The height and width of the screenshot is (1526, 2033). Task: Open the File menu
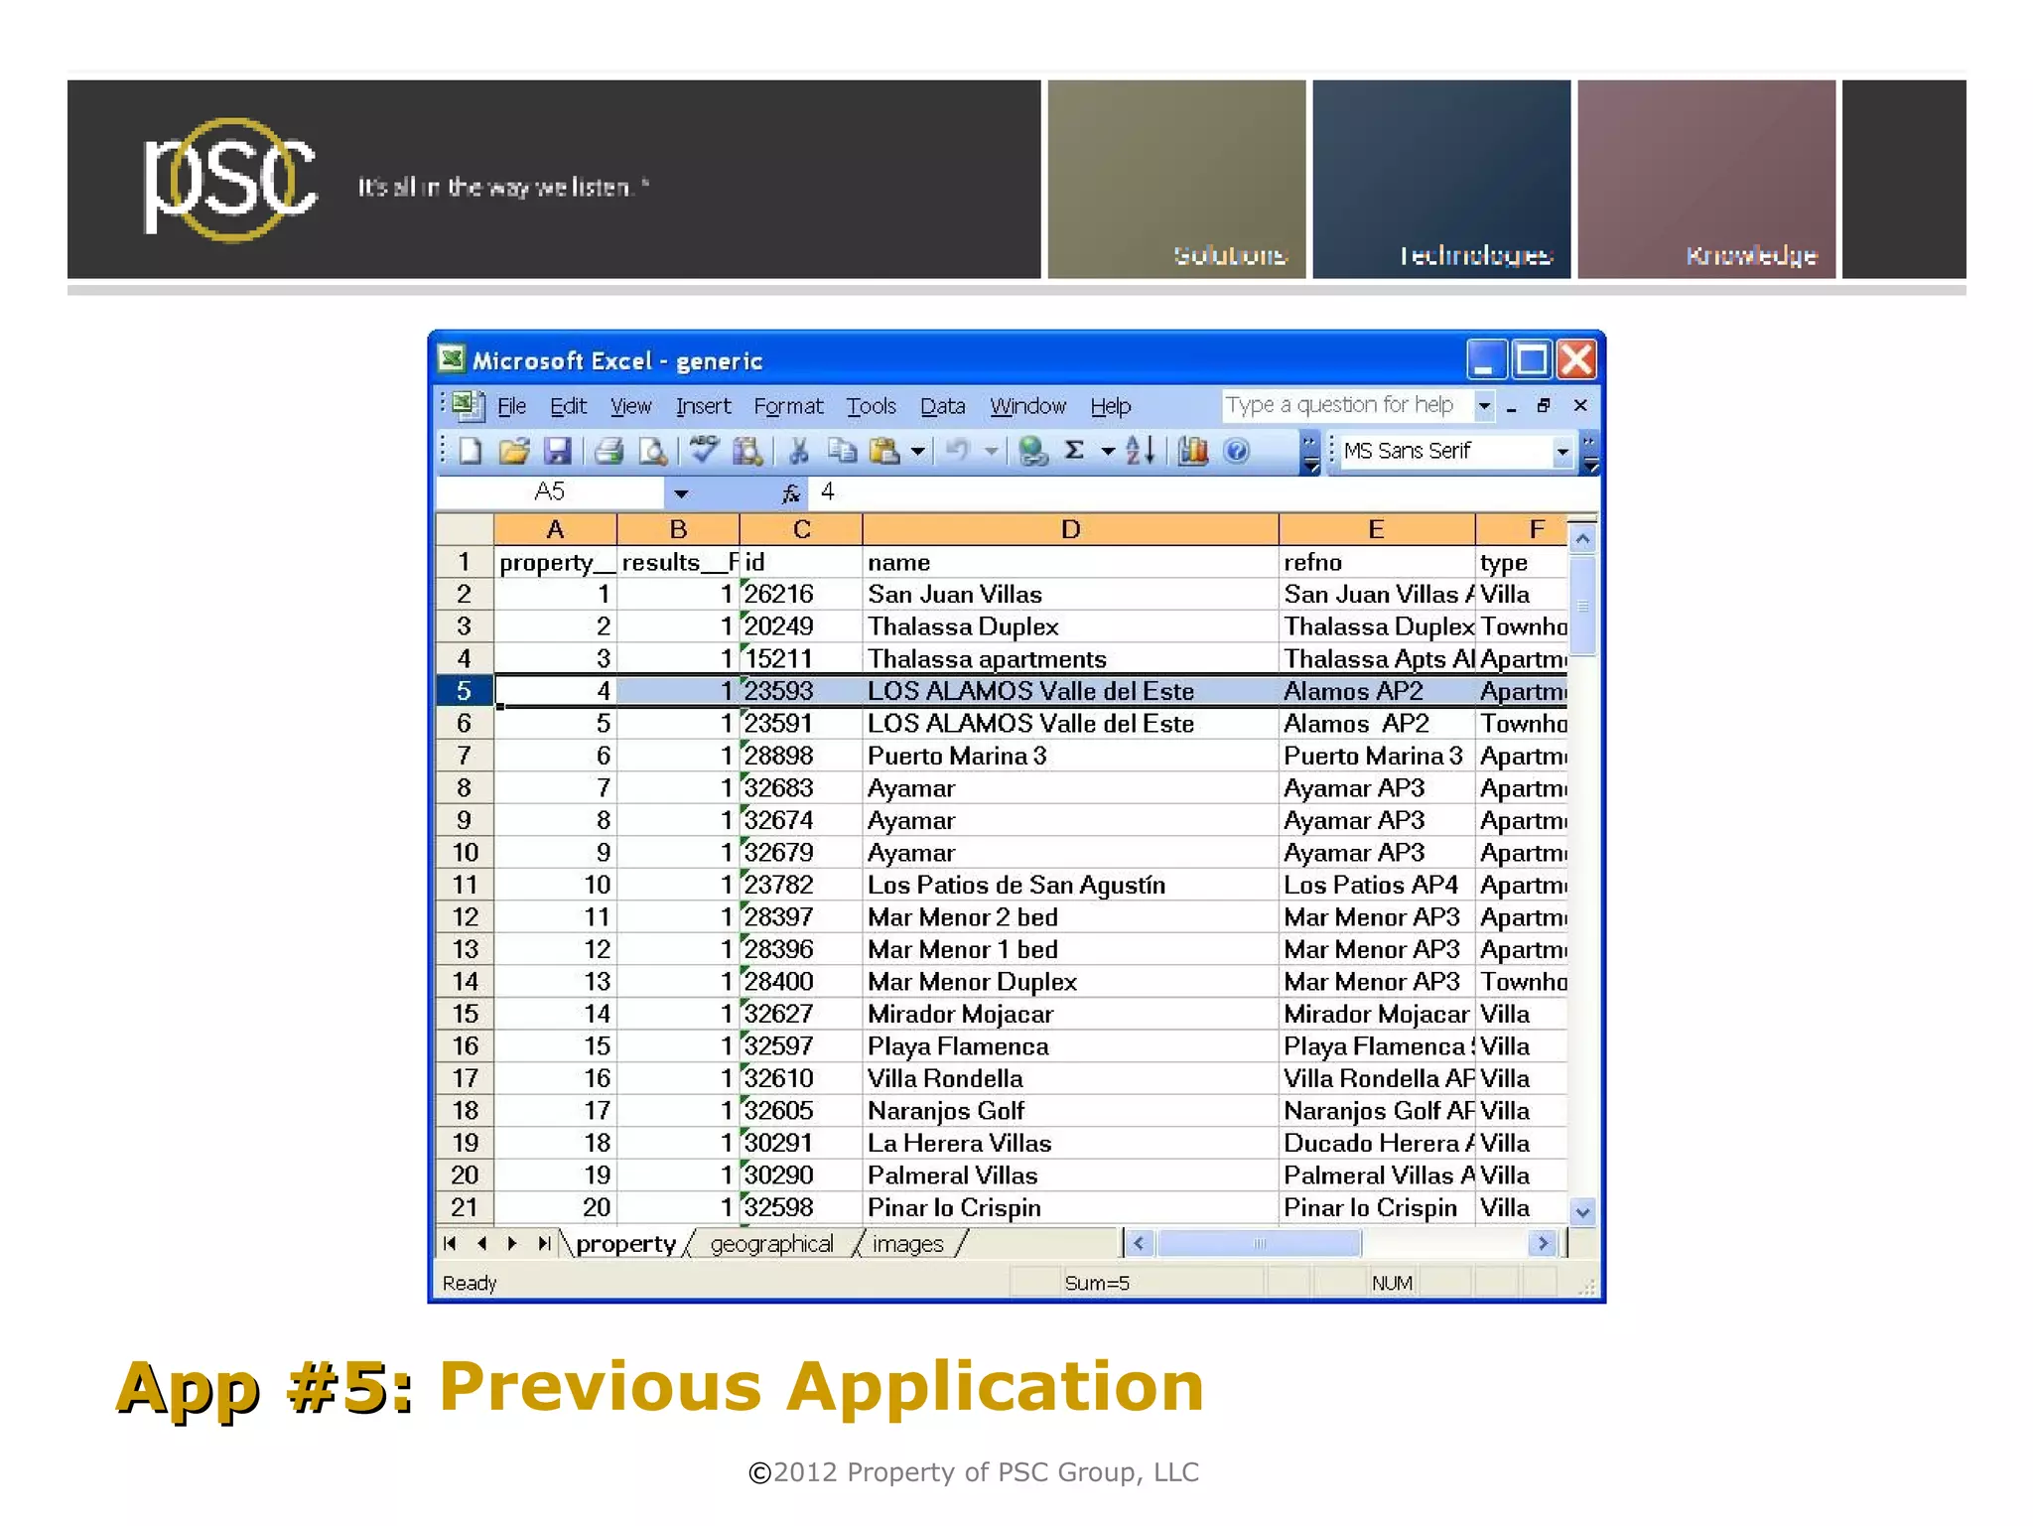coord(511,406)
